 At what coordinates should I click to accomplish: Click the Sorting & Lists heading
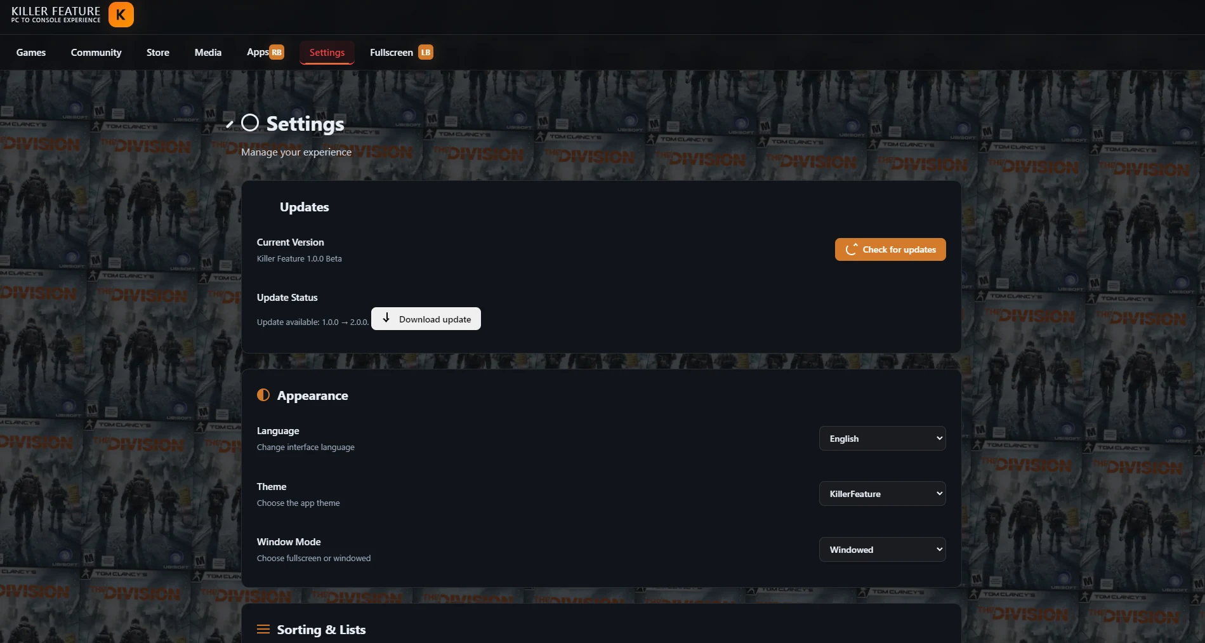(x=322, y=630)
